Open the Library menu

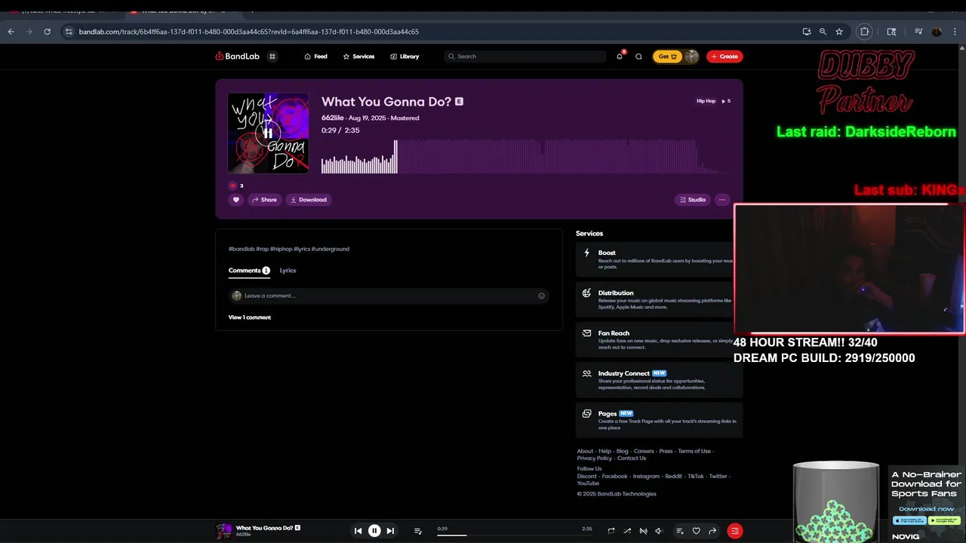pos(405,57)
